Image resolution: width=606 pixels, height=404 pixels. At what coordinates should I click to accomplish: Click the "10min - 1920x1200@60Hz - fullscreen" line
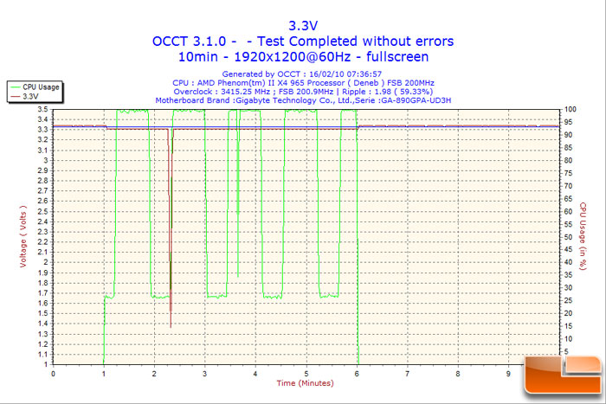303,57
